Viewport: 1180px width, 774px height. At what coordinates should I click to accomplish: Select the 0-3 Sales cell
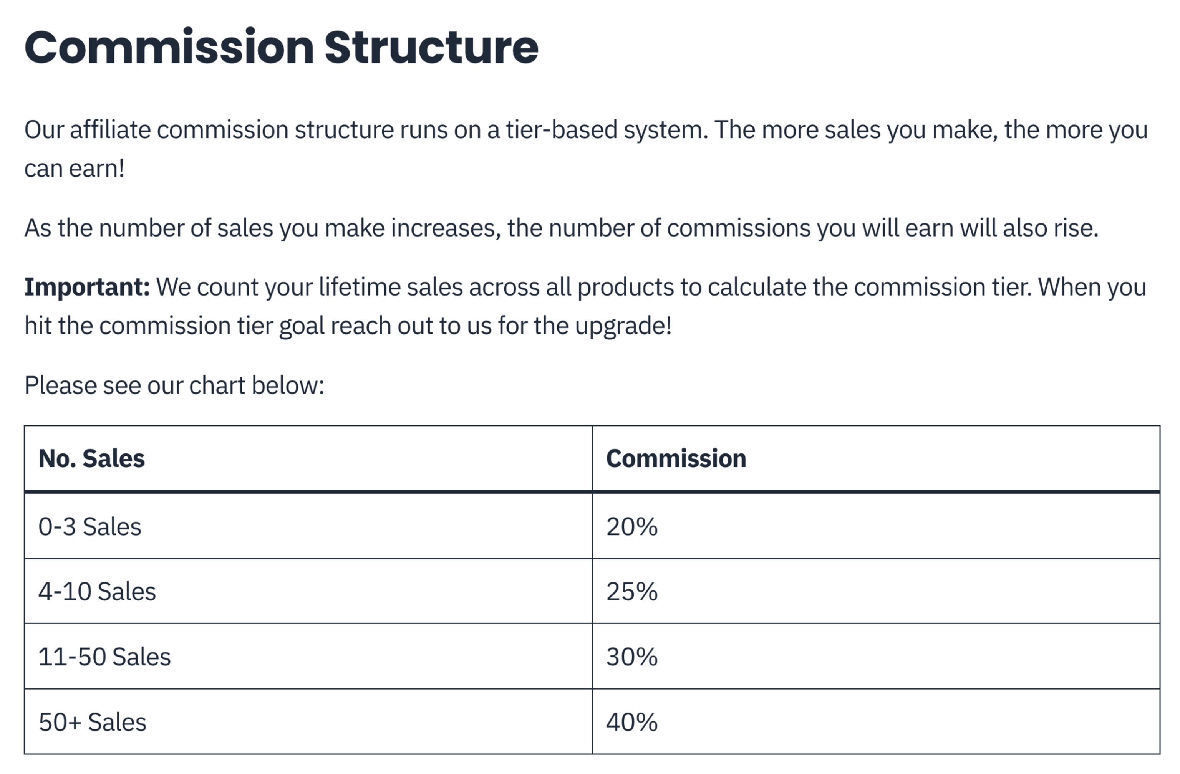[308, 526]
